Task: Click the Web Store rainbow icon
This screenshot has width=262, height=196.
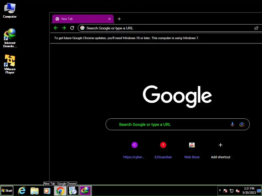Action: 192,145
